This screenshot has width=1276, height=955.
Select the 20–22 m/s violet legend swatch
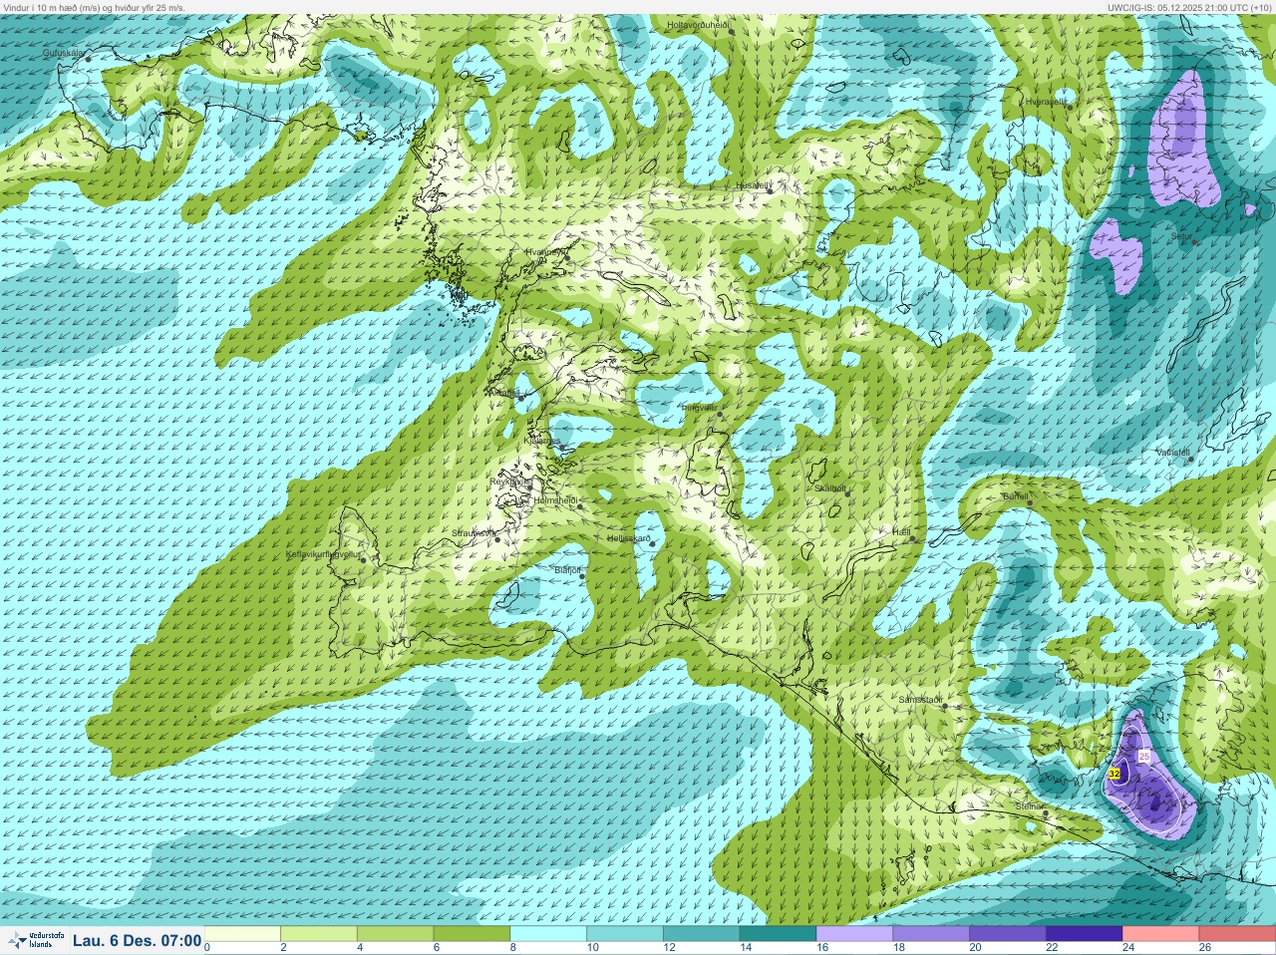pos(1008,934)
